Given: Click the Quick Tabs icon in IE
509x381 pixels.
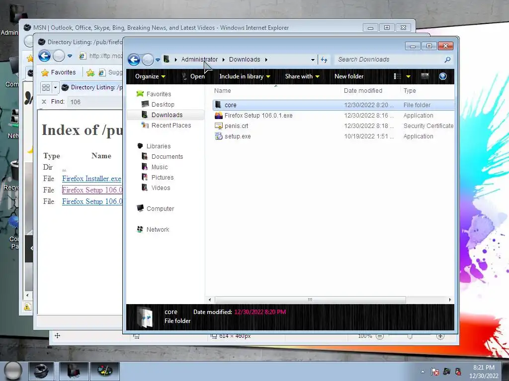Looking at the screenshot, I should [x=46, y=87].
